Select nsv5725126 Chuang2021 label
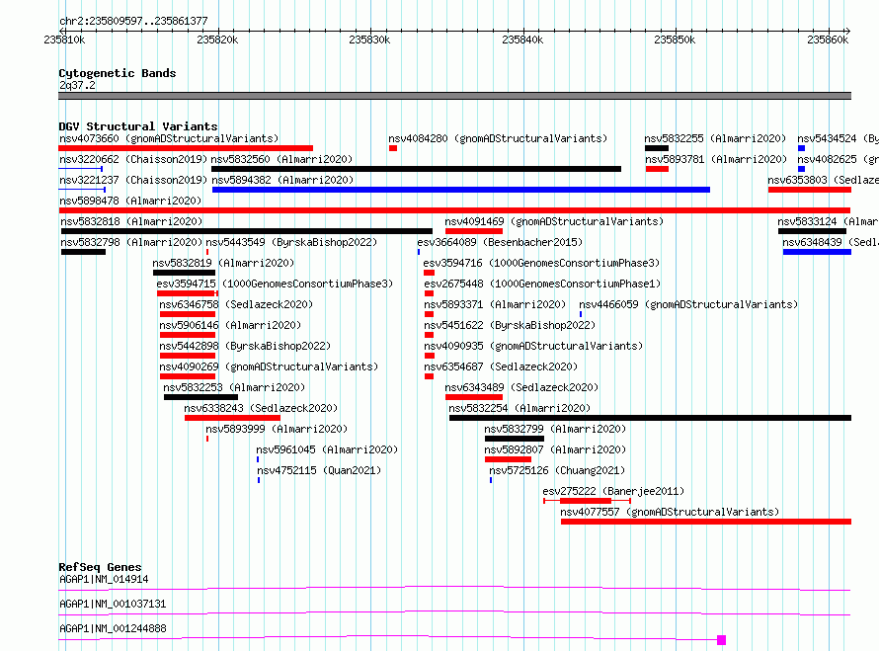 557,470
